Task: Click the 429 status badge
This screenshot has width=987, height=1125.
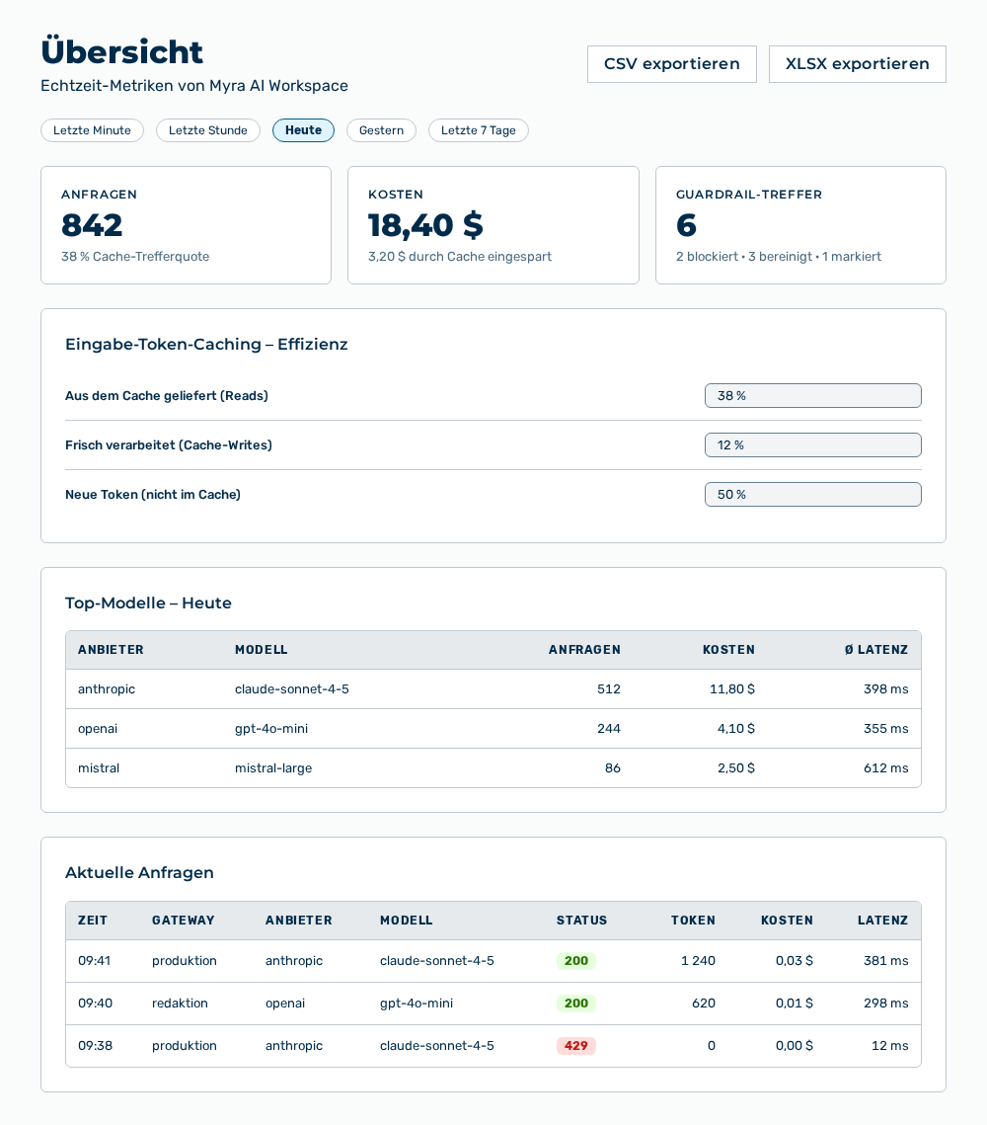Action: click(576, 1045)
